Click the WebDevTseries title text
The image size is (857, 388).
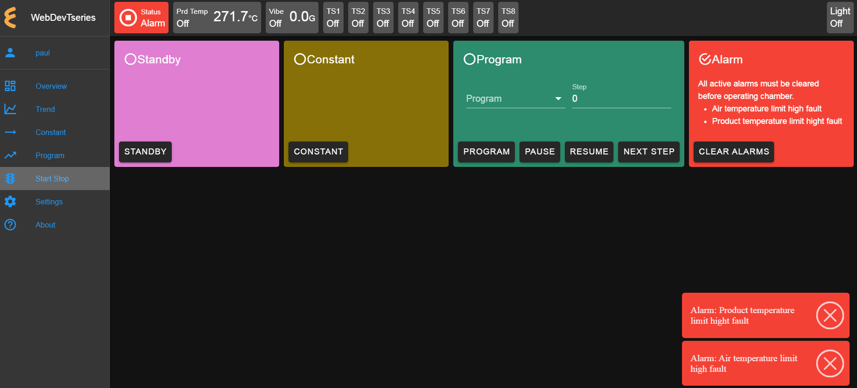click(x=63, y=18)
